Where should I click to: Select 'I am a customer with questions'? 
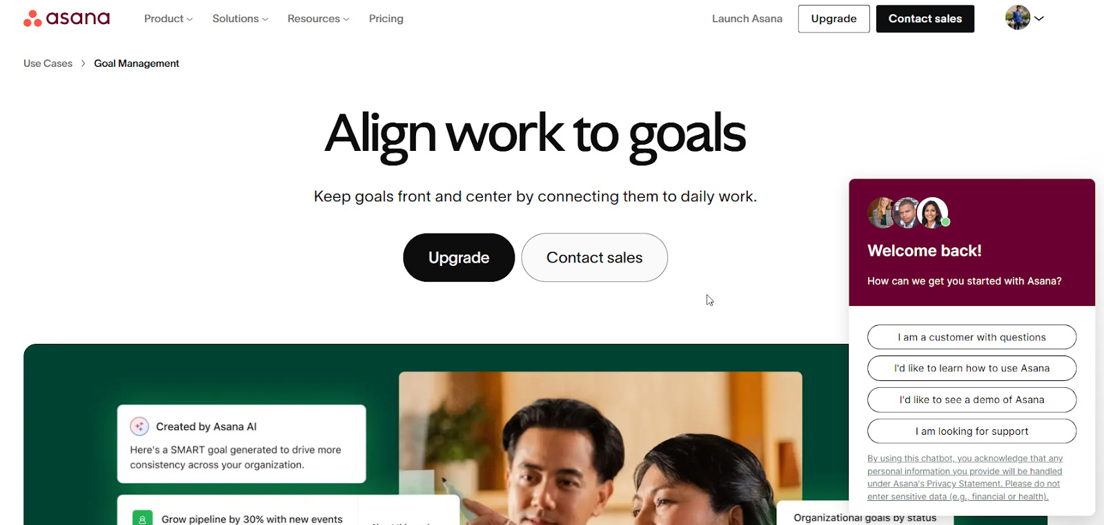click(972, 337)
